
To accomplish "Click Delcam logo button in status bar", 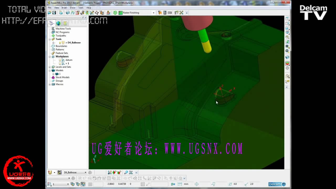I will pos(277,184).
